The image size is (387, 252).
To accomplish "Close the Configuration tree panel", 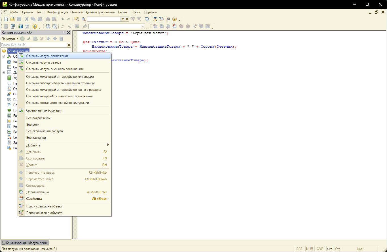I will tap(68, 33).
